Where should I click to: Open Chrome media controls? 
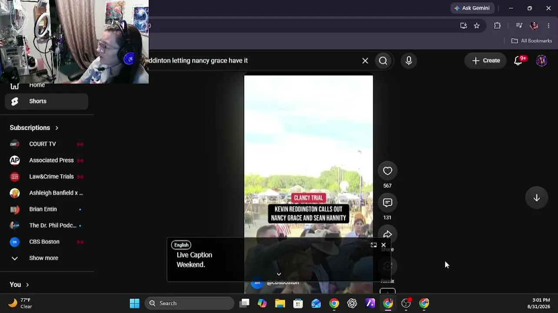pyautogui.click(x=519, y=26)
